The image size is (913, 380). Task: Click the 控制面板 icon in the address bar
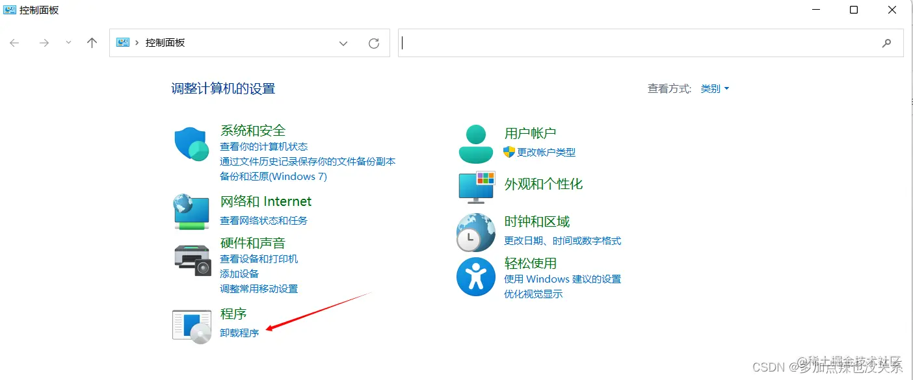pyautogui.click(x=122, y=42)
